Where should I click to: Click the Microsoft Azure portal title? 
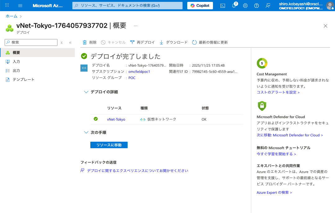[48, 6]
